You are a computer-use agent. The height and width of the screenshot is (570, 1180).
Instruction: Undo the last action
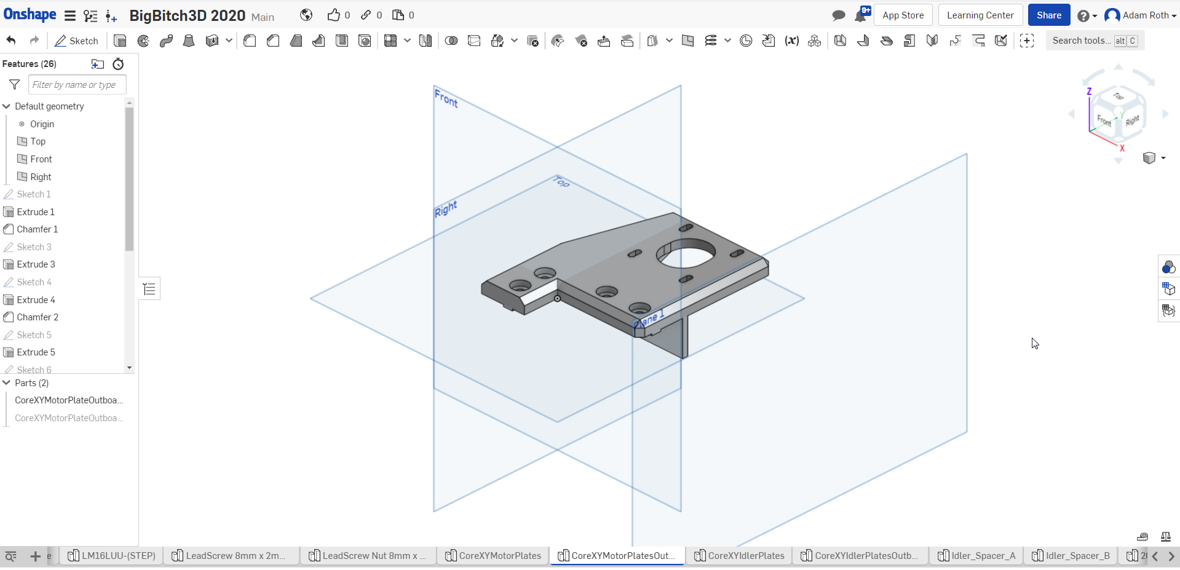click(x=11, y=41)
